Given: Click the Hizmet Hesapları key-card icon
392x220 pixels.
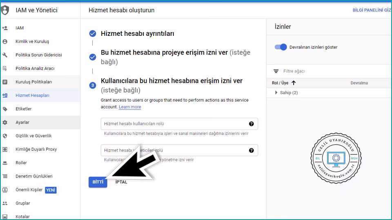Looking at the screenshot, I should [x=5, y=95].
